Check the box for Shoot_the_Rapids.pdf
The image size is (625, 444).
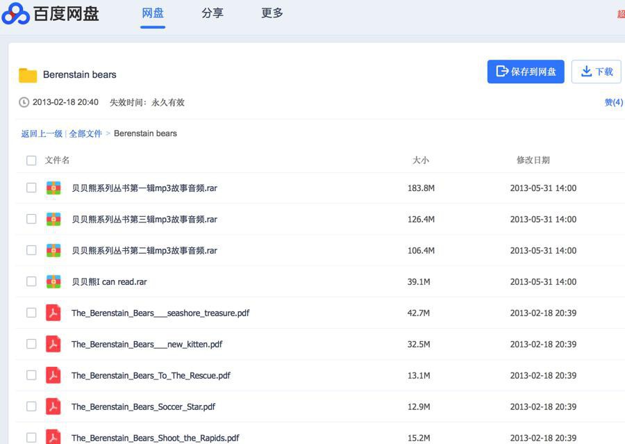[x=31, y=438]
